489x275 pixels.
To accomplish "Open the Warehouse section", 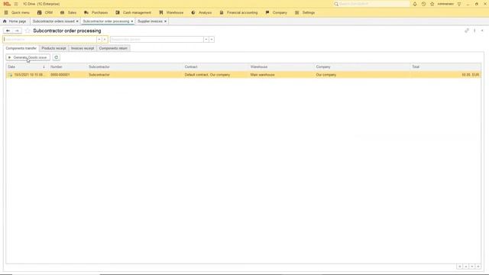I will click(x=171, y=12).
